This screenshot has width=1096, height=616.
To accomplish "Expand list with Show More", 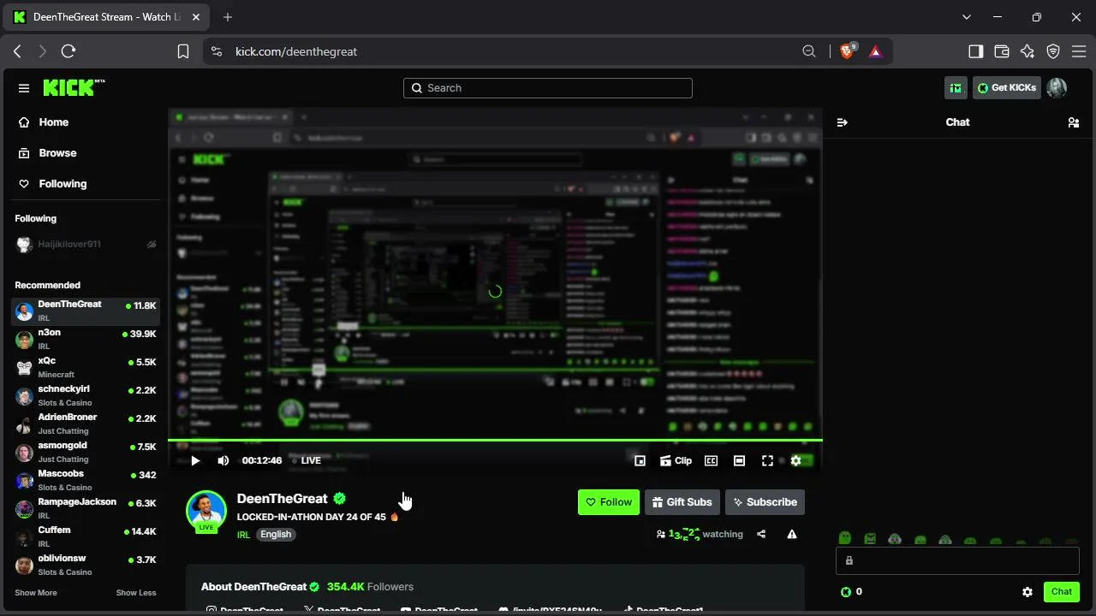I will (x=36, y=593).
